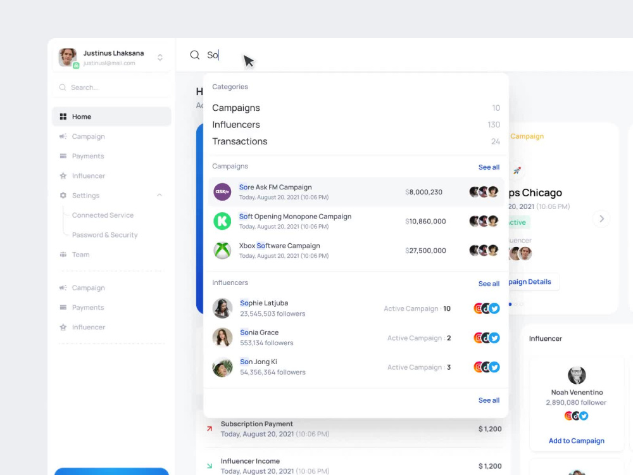
Task: Select the Instagram icon next to Son Jong Ki
Action: pyautogui.click(x=479, y=367)
